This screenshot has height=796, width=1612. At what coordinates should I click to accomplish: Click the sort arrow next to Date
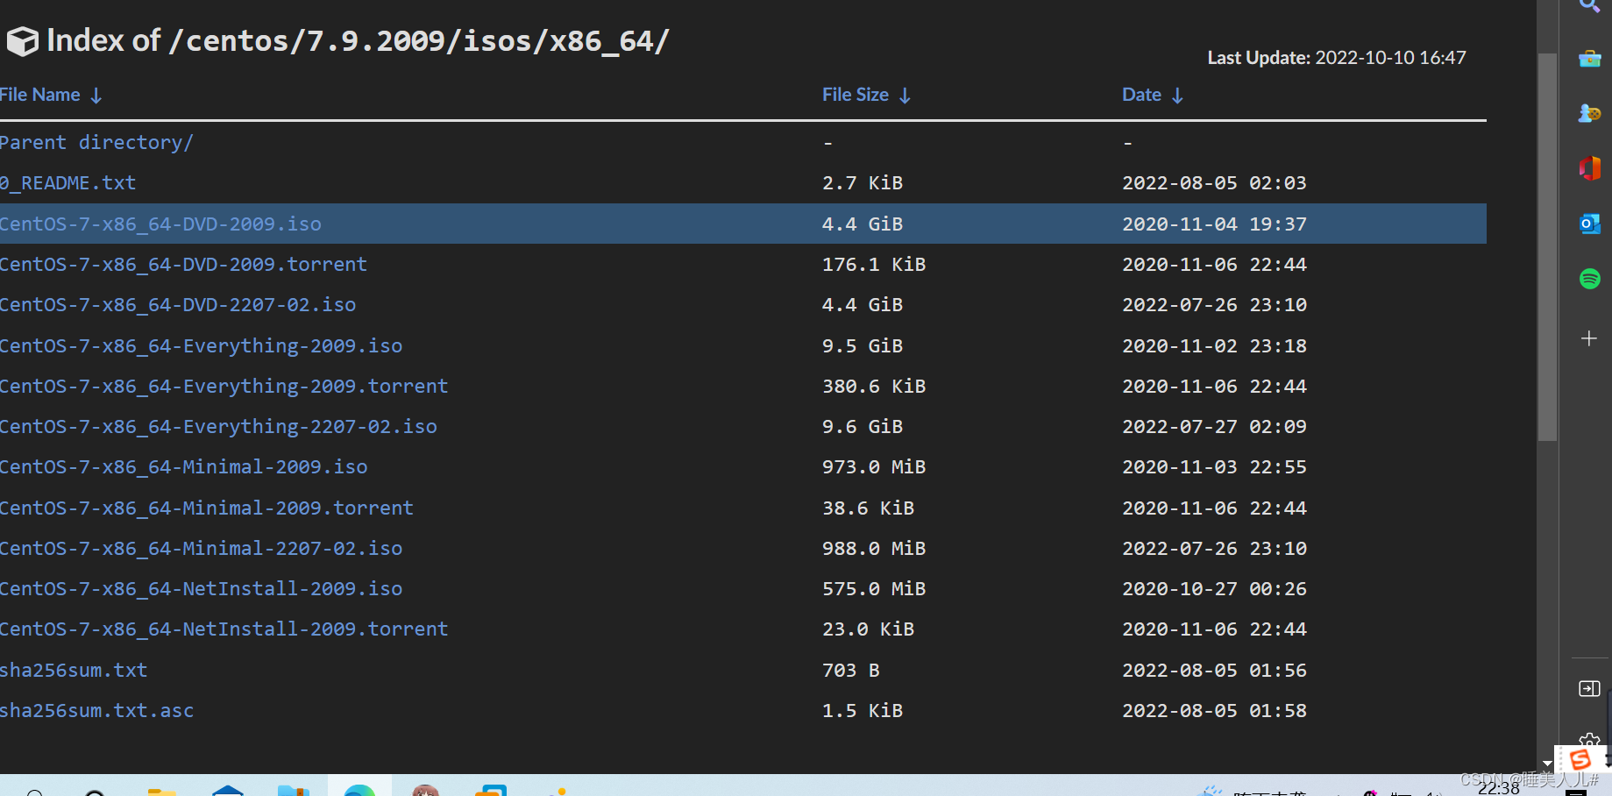1177,96
